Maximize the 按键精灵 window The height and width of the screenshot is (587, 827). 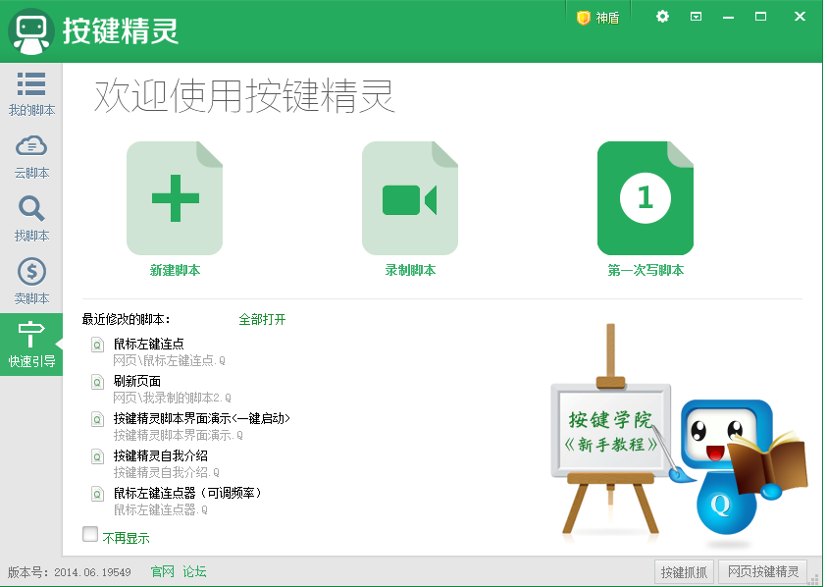point(760,17)
